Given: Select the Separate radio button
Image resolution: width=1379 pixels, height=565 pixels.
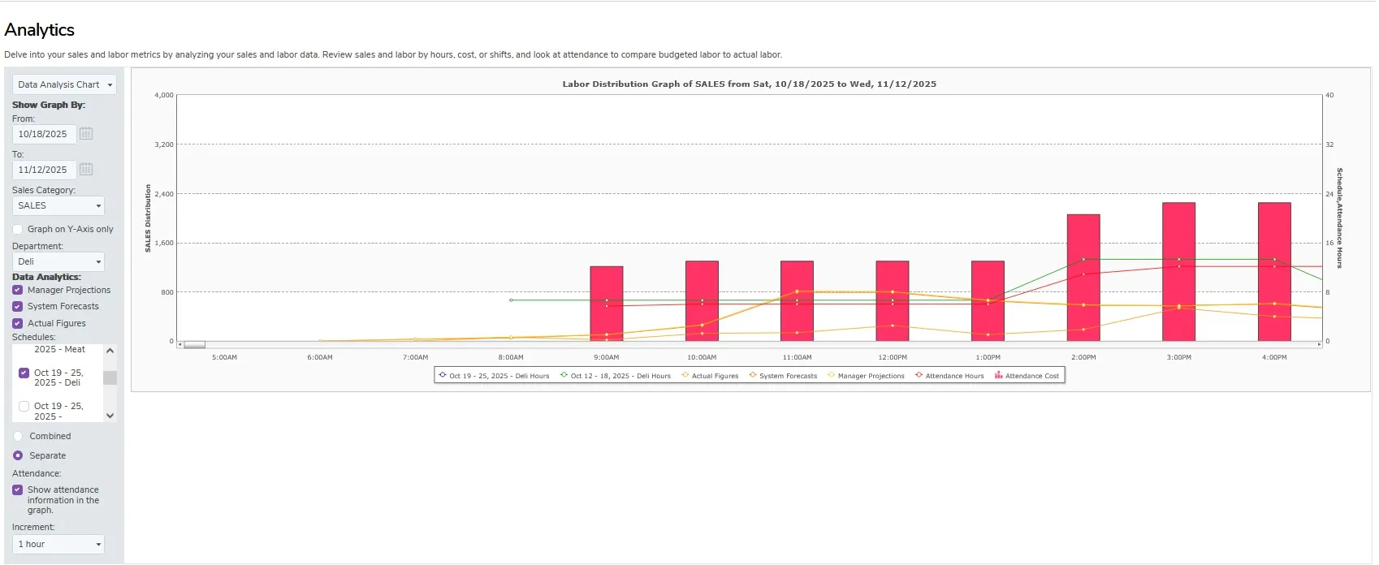Looking at the screenshot, I should click(x=18, y=455).
